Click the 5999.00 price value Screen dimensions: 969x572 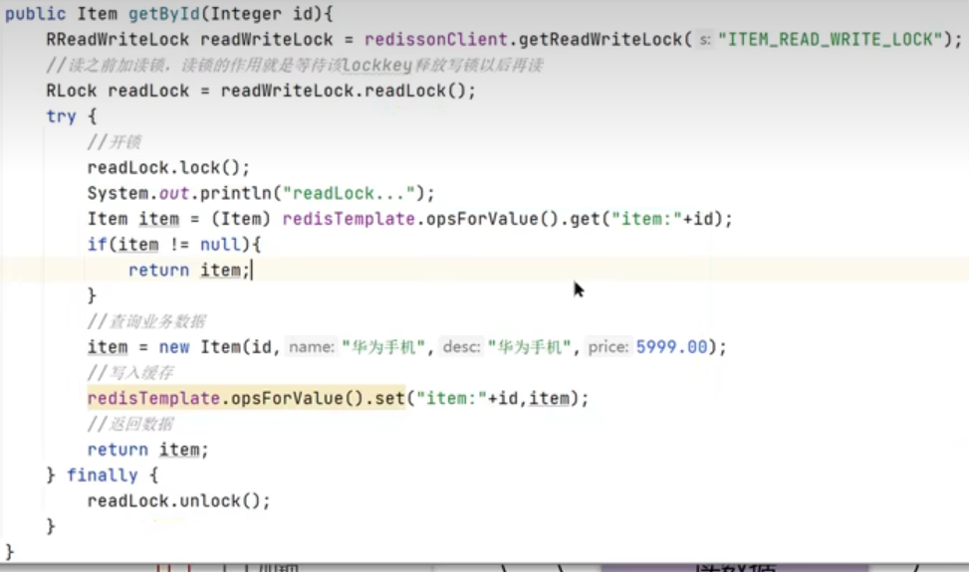670,347
